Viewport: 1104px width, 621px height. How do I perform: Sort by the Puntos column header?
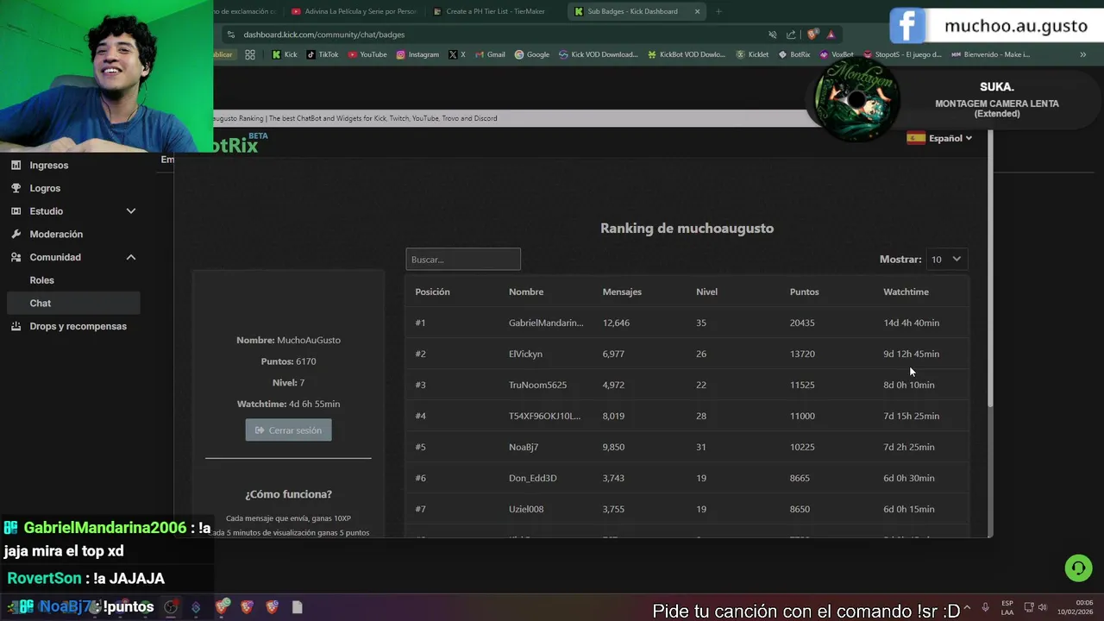pos(805,292)
